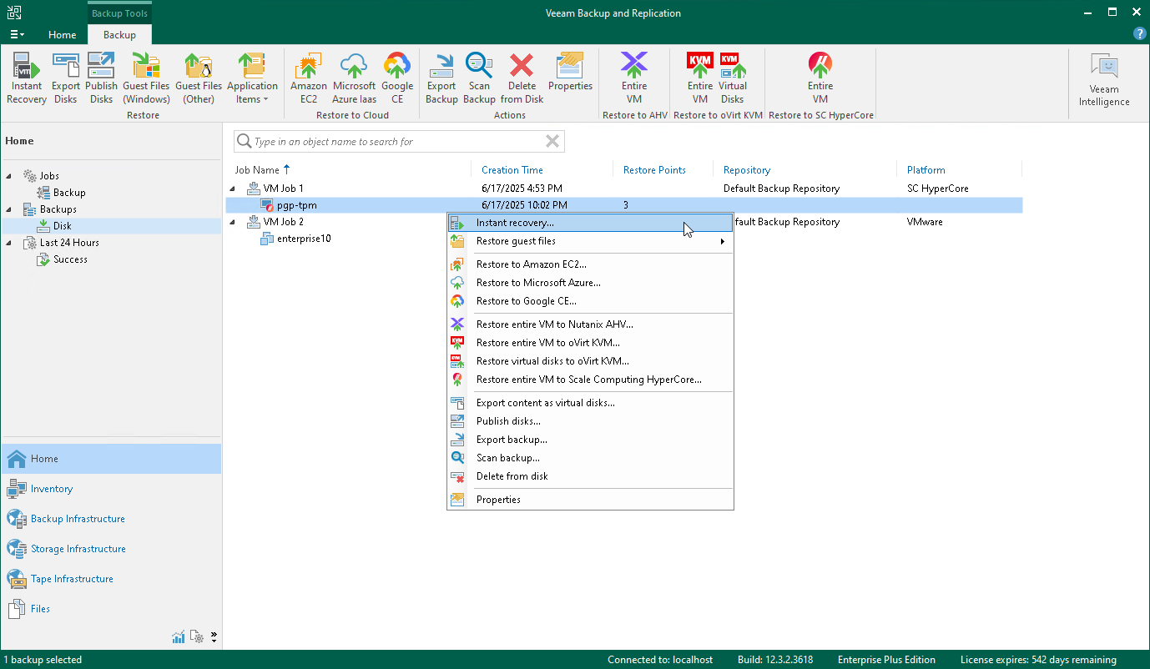Expand navigation pane overflow options chevron

[x=214, y=637]
